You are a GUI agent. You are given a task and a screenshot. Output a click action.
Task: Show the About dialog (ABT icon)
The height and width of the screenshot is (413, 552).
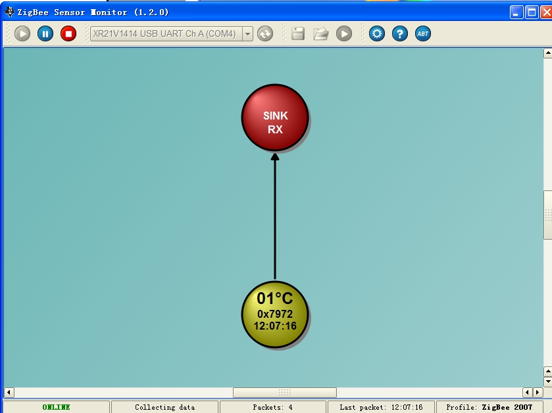423,33
